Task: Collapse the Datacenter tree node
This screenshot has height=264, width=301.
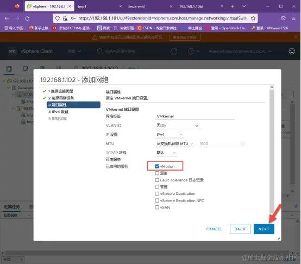Action: [x=9, y=88]
